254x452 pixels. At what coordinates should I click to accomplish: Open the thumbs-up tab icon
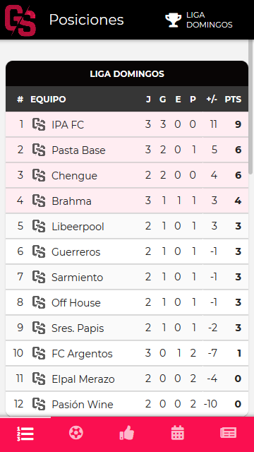tap(127, 433)
